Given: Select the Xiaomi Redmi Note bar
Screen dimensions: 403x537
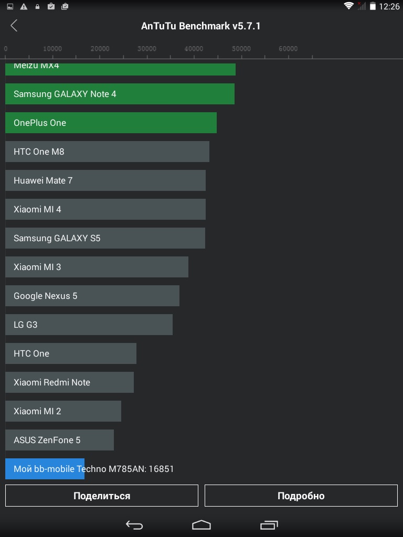Looking at the screenshot, I should pos(70,382).
